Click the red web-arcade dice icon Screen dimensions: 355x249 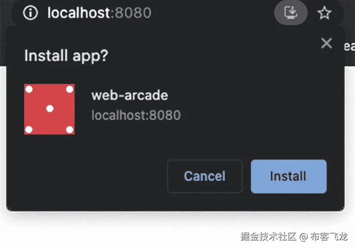click(x=49, y=109)
